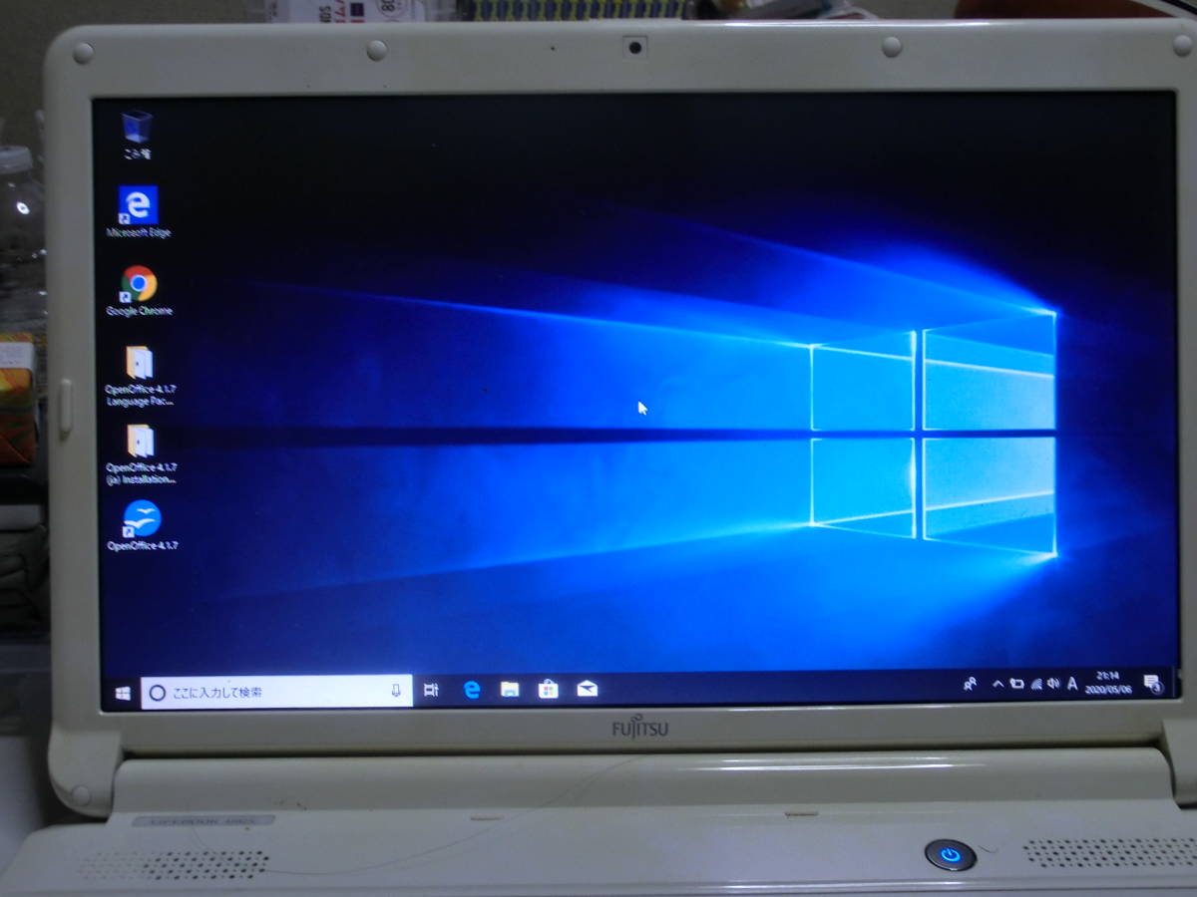
Task: Open the clock showing 21:14
Action: coord(1108,683)
